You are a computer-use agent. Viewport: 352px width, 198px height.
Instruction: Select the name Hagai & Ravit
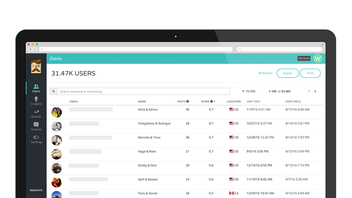pyautogui.click(x=147, y=151)
